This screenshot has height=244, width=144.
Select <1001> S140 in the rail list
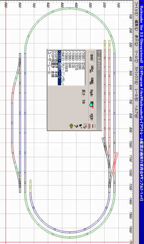coord(83,60)
